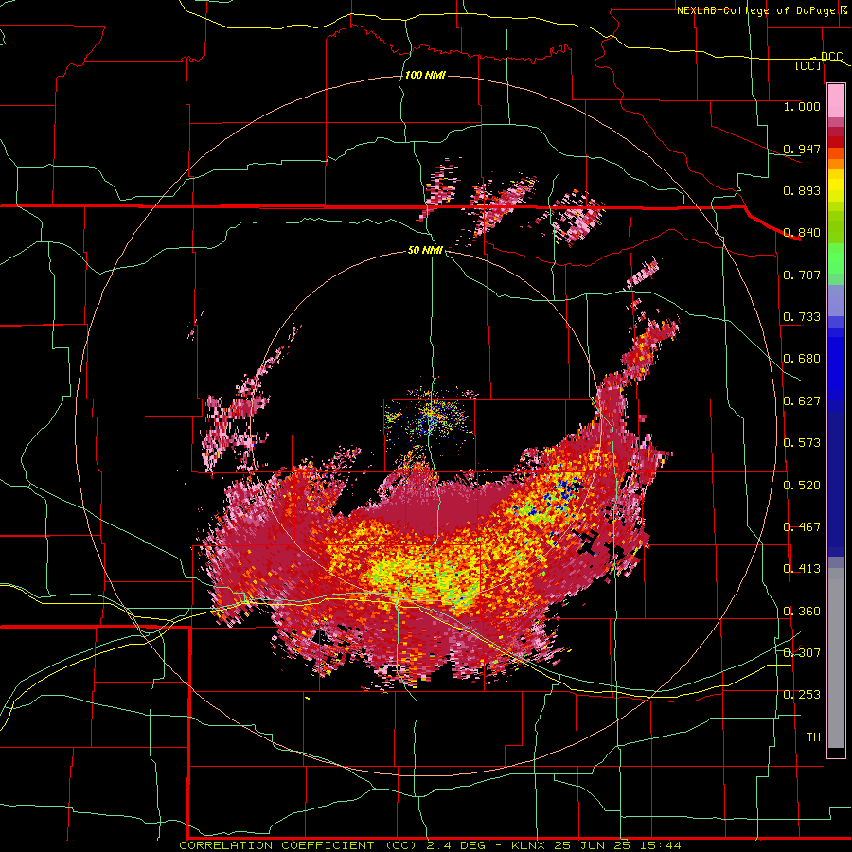
Task: Click the 0.787 value on color scale
Action: 802,275
